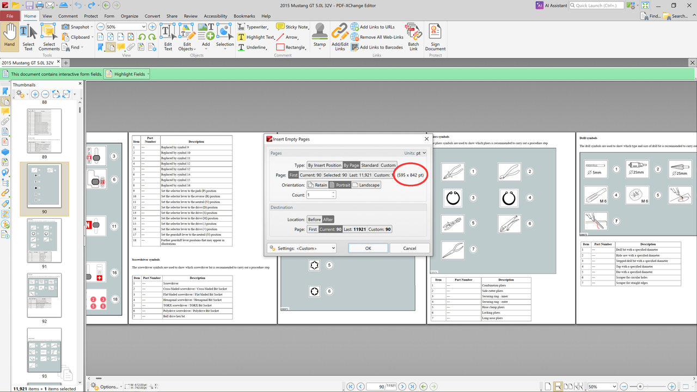The height and width of the screenshot is (392, 697).
Task: Open the Units dropdown in dialog
Action: [x=421, y=153]
